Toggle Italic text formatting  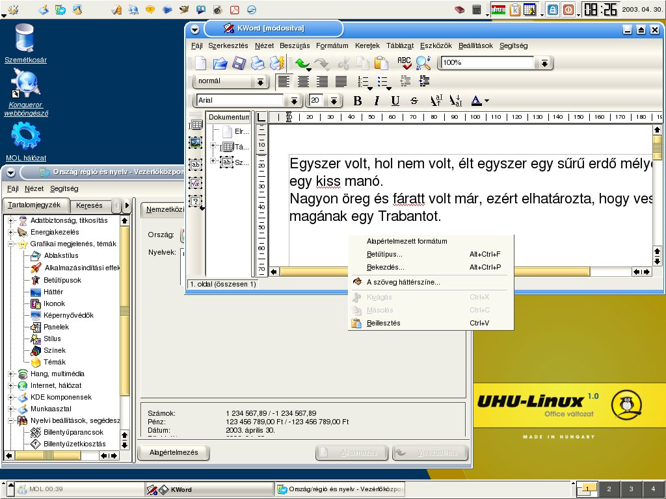coord(376,101)
